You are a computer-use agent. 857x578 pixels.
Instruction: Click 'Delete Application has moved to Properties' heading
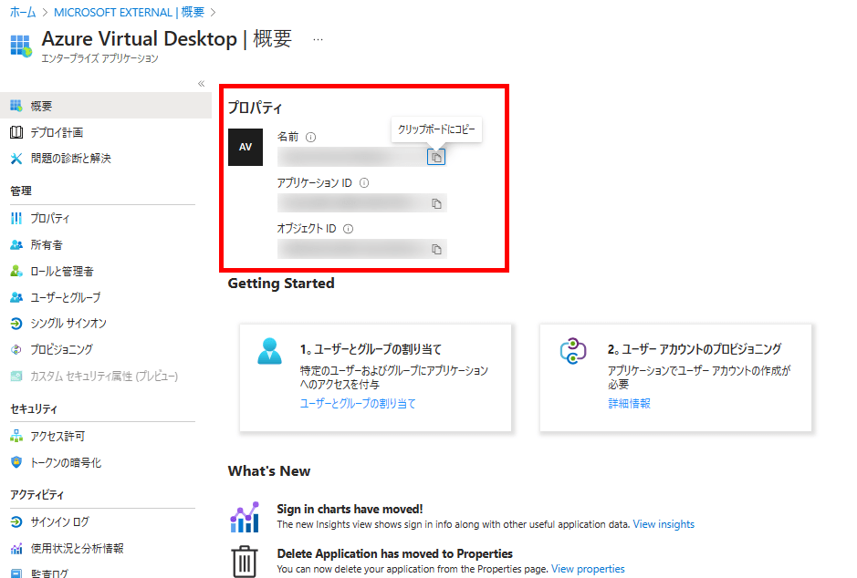coord(394,554)
